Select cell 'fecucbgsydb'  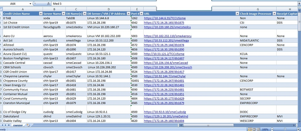(54, 27)
